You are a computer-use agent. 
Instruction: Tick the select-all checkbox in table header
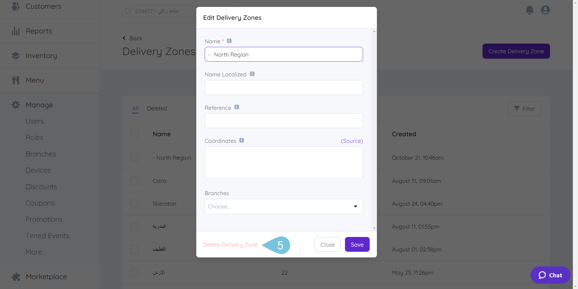coord(135,134)
